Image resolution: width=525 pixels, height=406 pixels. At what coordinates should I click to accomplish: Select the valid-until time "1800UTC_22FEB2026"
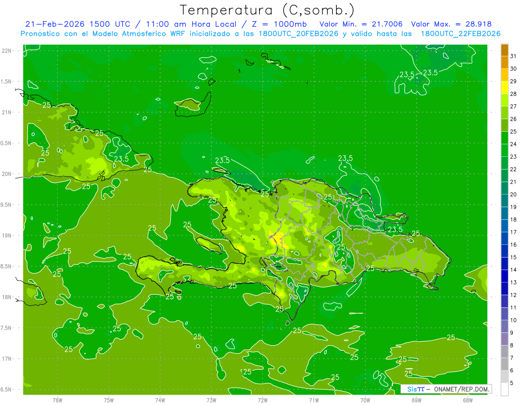click(461, 34)
